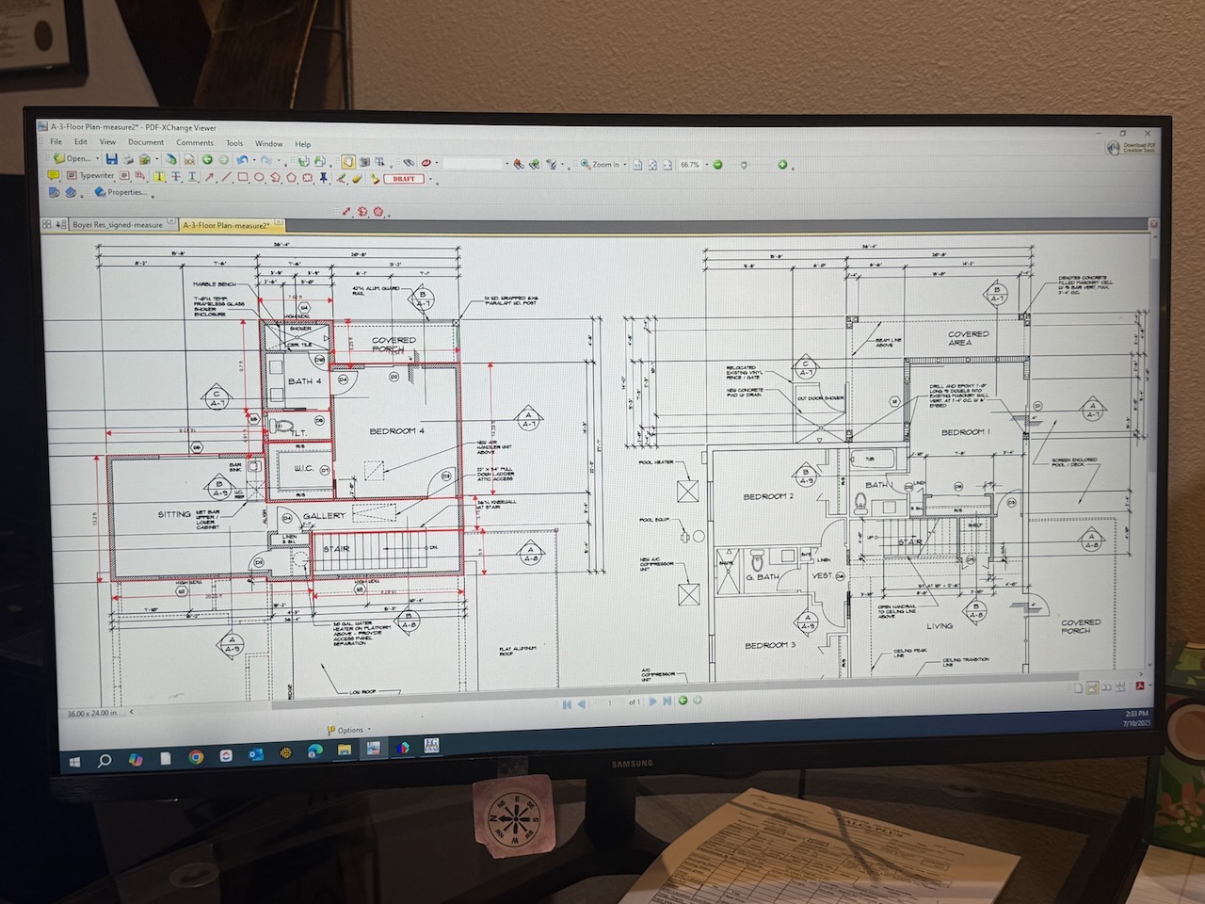Select the Polygon drawing tool
The height and width of the screenshot is (904, 1205).
(x=291, y=176)
